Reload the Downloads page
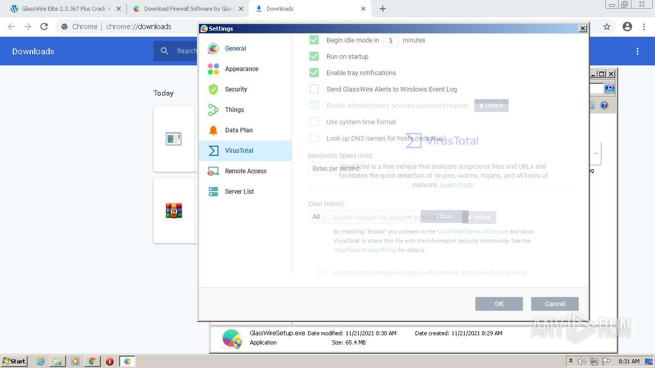The height and width of the screenshot is (368, 655). [44, 27]
